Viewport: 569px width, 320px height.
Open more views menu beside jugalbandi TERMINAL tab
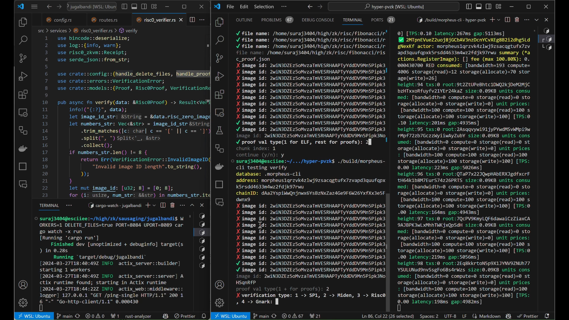(69, 205)
